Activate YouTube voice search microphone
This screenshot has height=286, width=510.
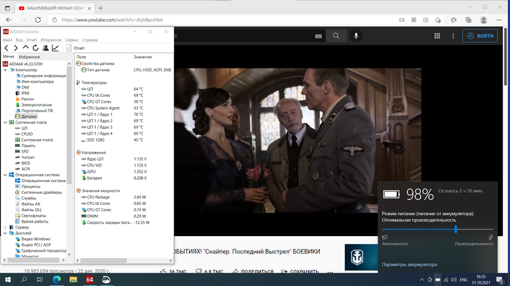click(x=356, y=36)
